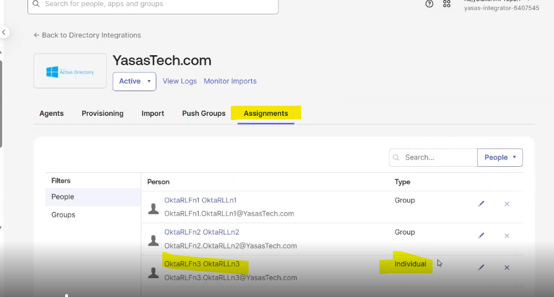
Task: Remove OktaRLFn3 assignment with X icon
Action: 506,267
